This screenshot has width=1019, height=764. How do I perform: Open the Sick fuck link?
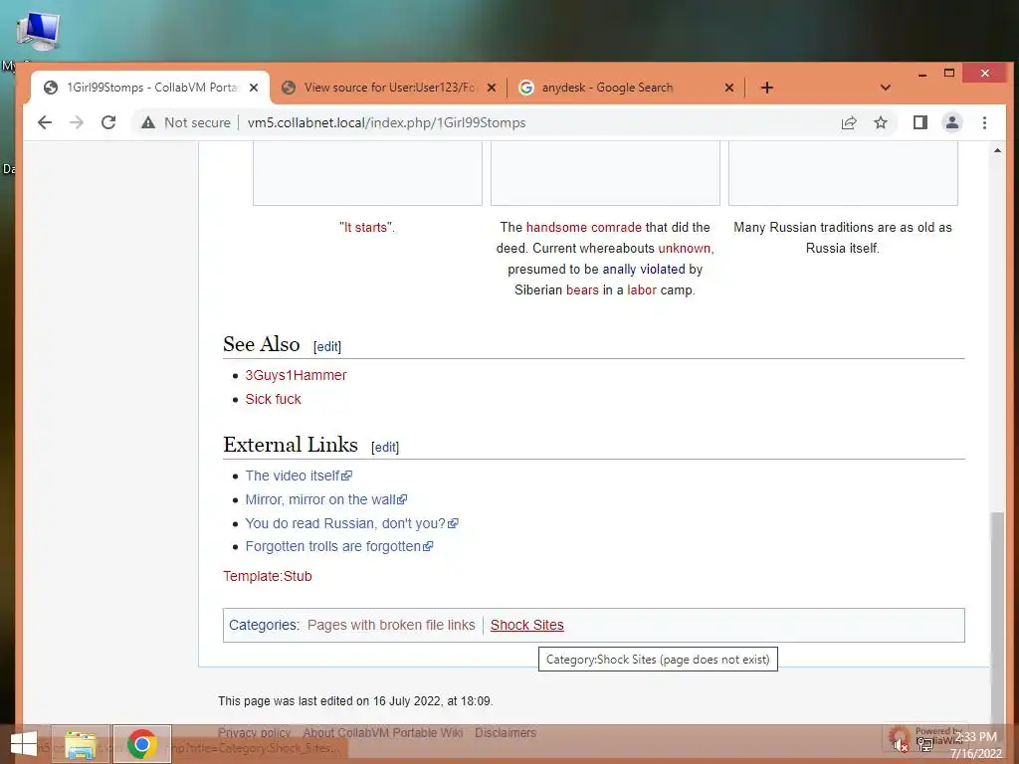(273, 400)
